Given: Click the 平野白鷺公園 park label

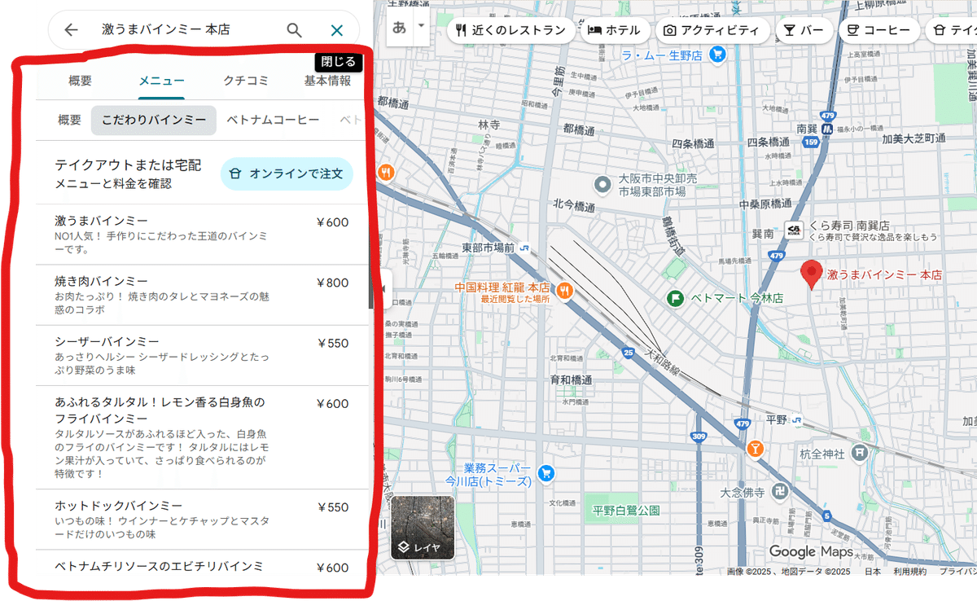Looking at the screenshot, I should [626, 511].
